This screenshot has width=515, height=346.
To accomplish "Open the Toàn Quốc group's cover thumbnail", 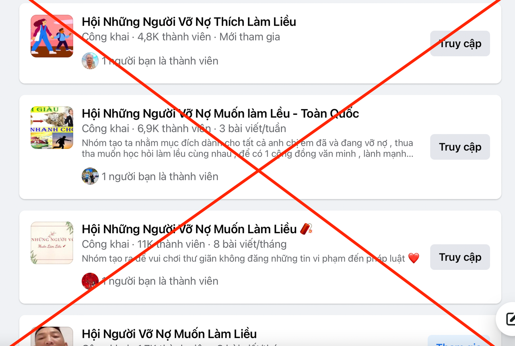I will (x=52, y=128).
